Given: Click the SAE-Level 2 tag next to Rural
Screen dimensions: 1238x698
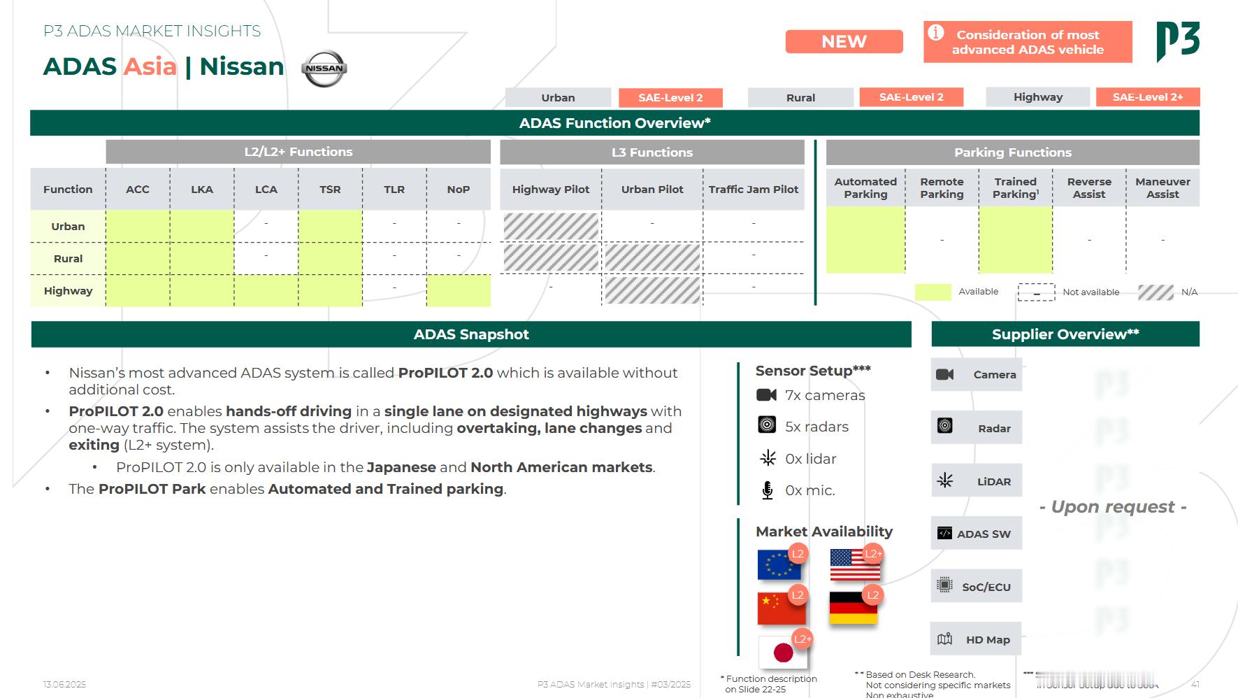Looking at the screenshot, I should (911, 97).
